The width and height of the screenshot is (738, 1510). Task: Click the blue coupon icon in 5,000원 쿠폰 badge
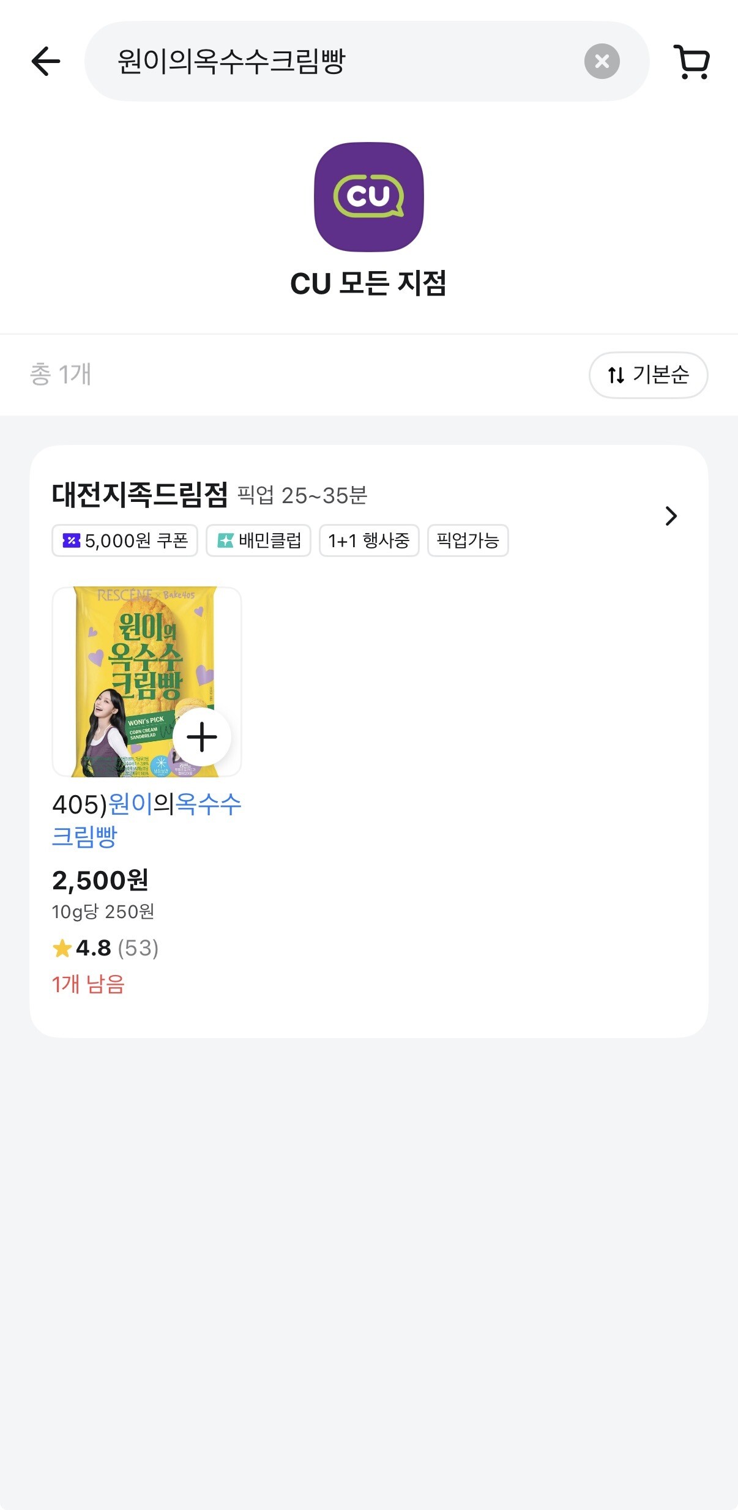click(x=71, y=540)
